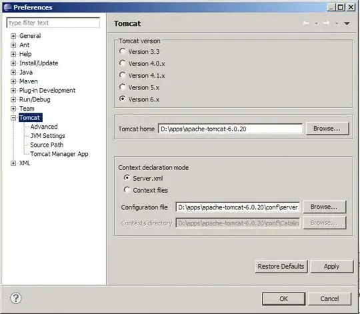Image resolution: width=360 pixels, height=314 pixels.
Task: Expand the Maven tree node
Action: tap(13, 81)
